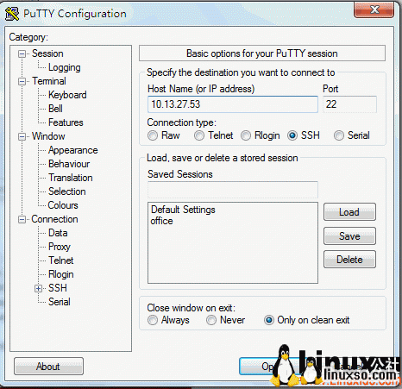Expand the SSH tree node
The image size is (402, 389).
(38, 288)
